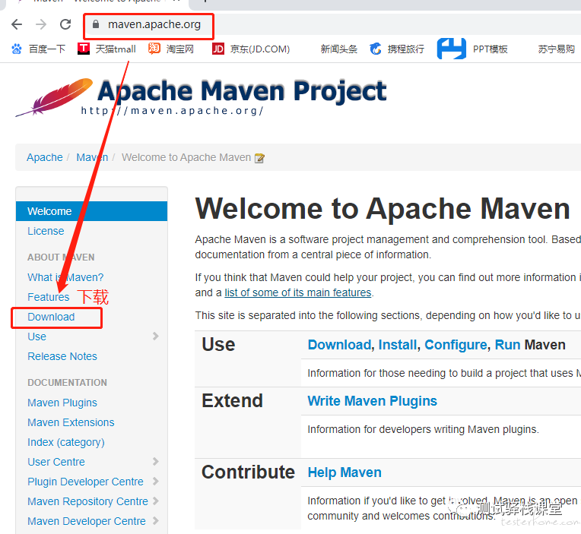This screenshot has width=581, height=534.
Task: Click the edit page pencil icon
Action: point(259,158)
